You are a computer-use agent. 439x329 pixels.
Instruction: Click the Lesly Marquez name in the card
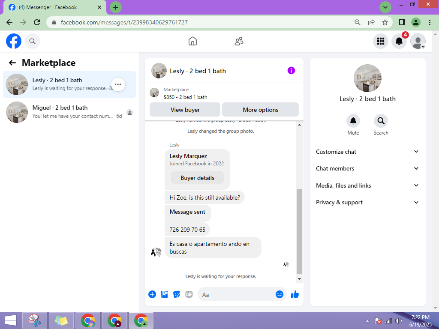click(x=188, y=156)
